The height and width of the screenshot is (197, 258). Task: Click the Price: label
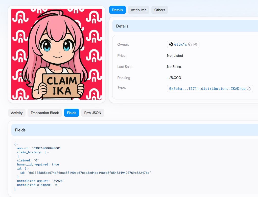coord(122,55)
